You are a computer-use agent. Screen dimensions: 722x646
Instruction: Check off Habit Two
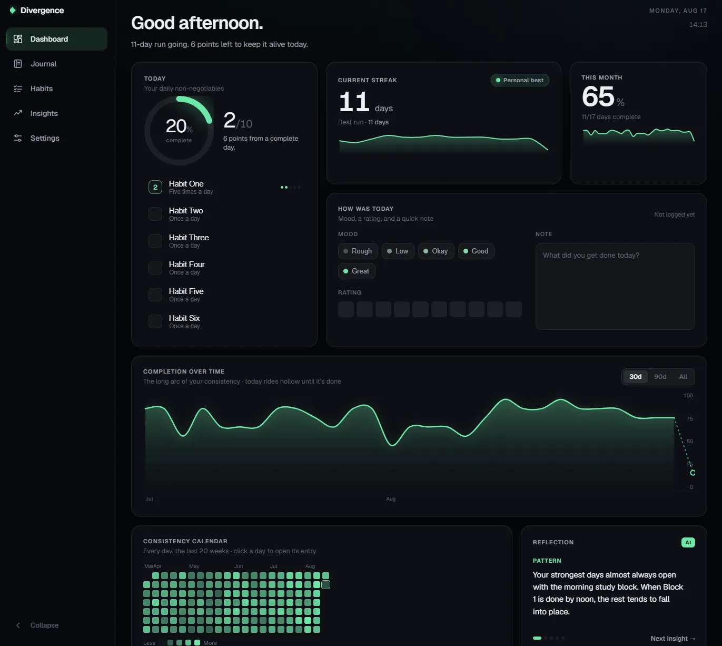[x=155, y=214]
